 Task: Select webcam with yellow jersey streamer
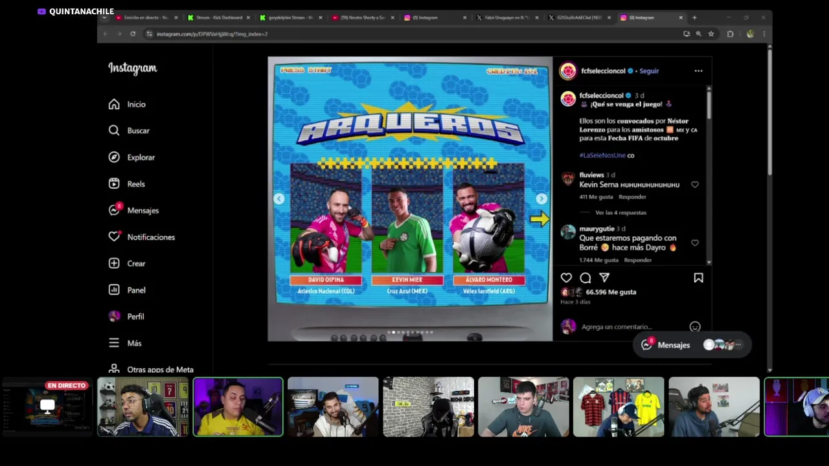tap(238, 406)
